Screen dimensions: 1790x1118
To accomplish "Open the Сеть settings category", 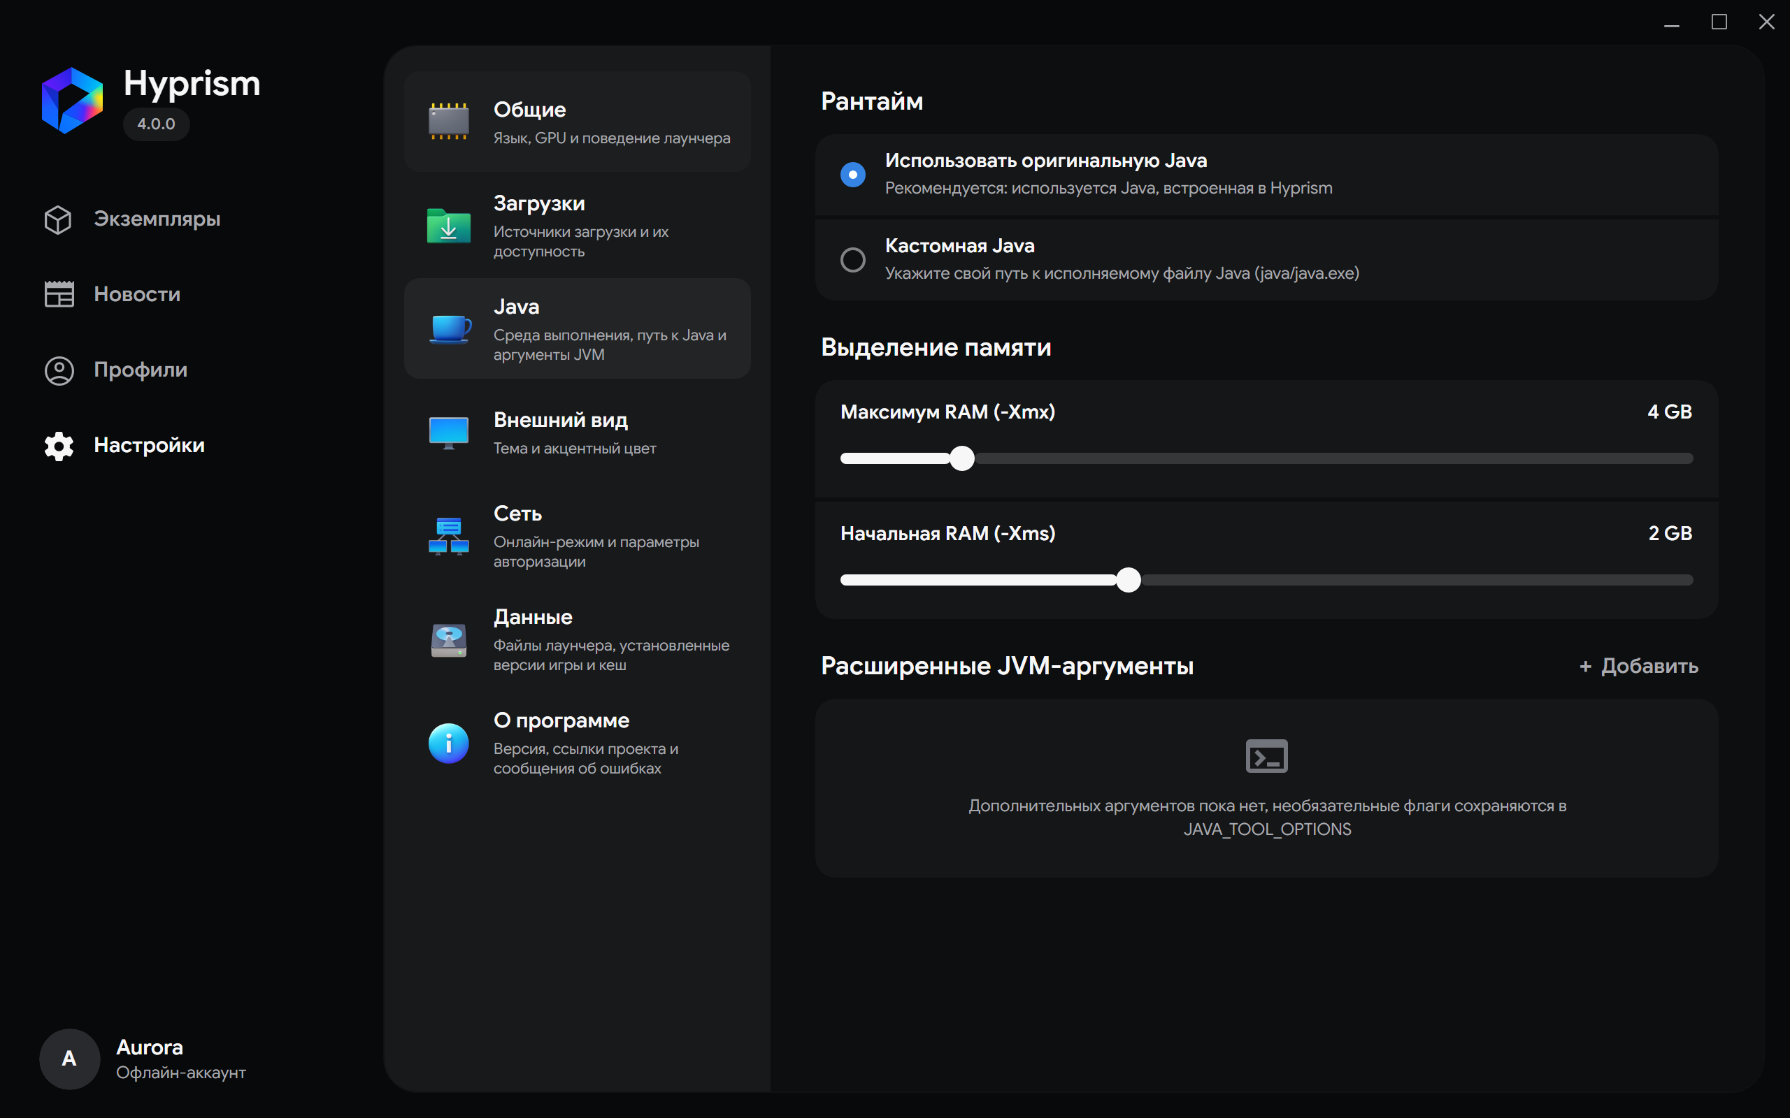I will pos(577,536).
